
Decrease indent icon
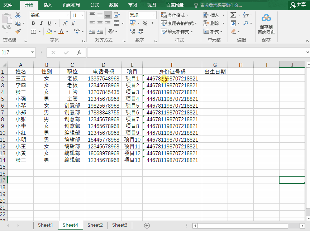92,31
